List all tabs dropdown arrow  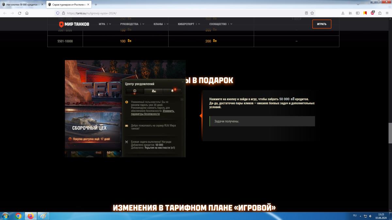pos(358,5)
